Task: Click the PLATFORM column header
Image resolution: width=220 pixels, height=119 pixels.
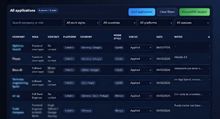Action: click(x=70, y=37)
